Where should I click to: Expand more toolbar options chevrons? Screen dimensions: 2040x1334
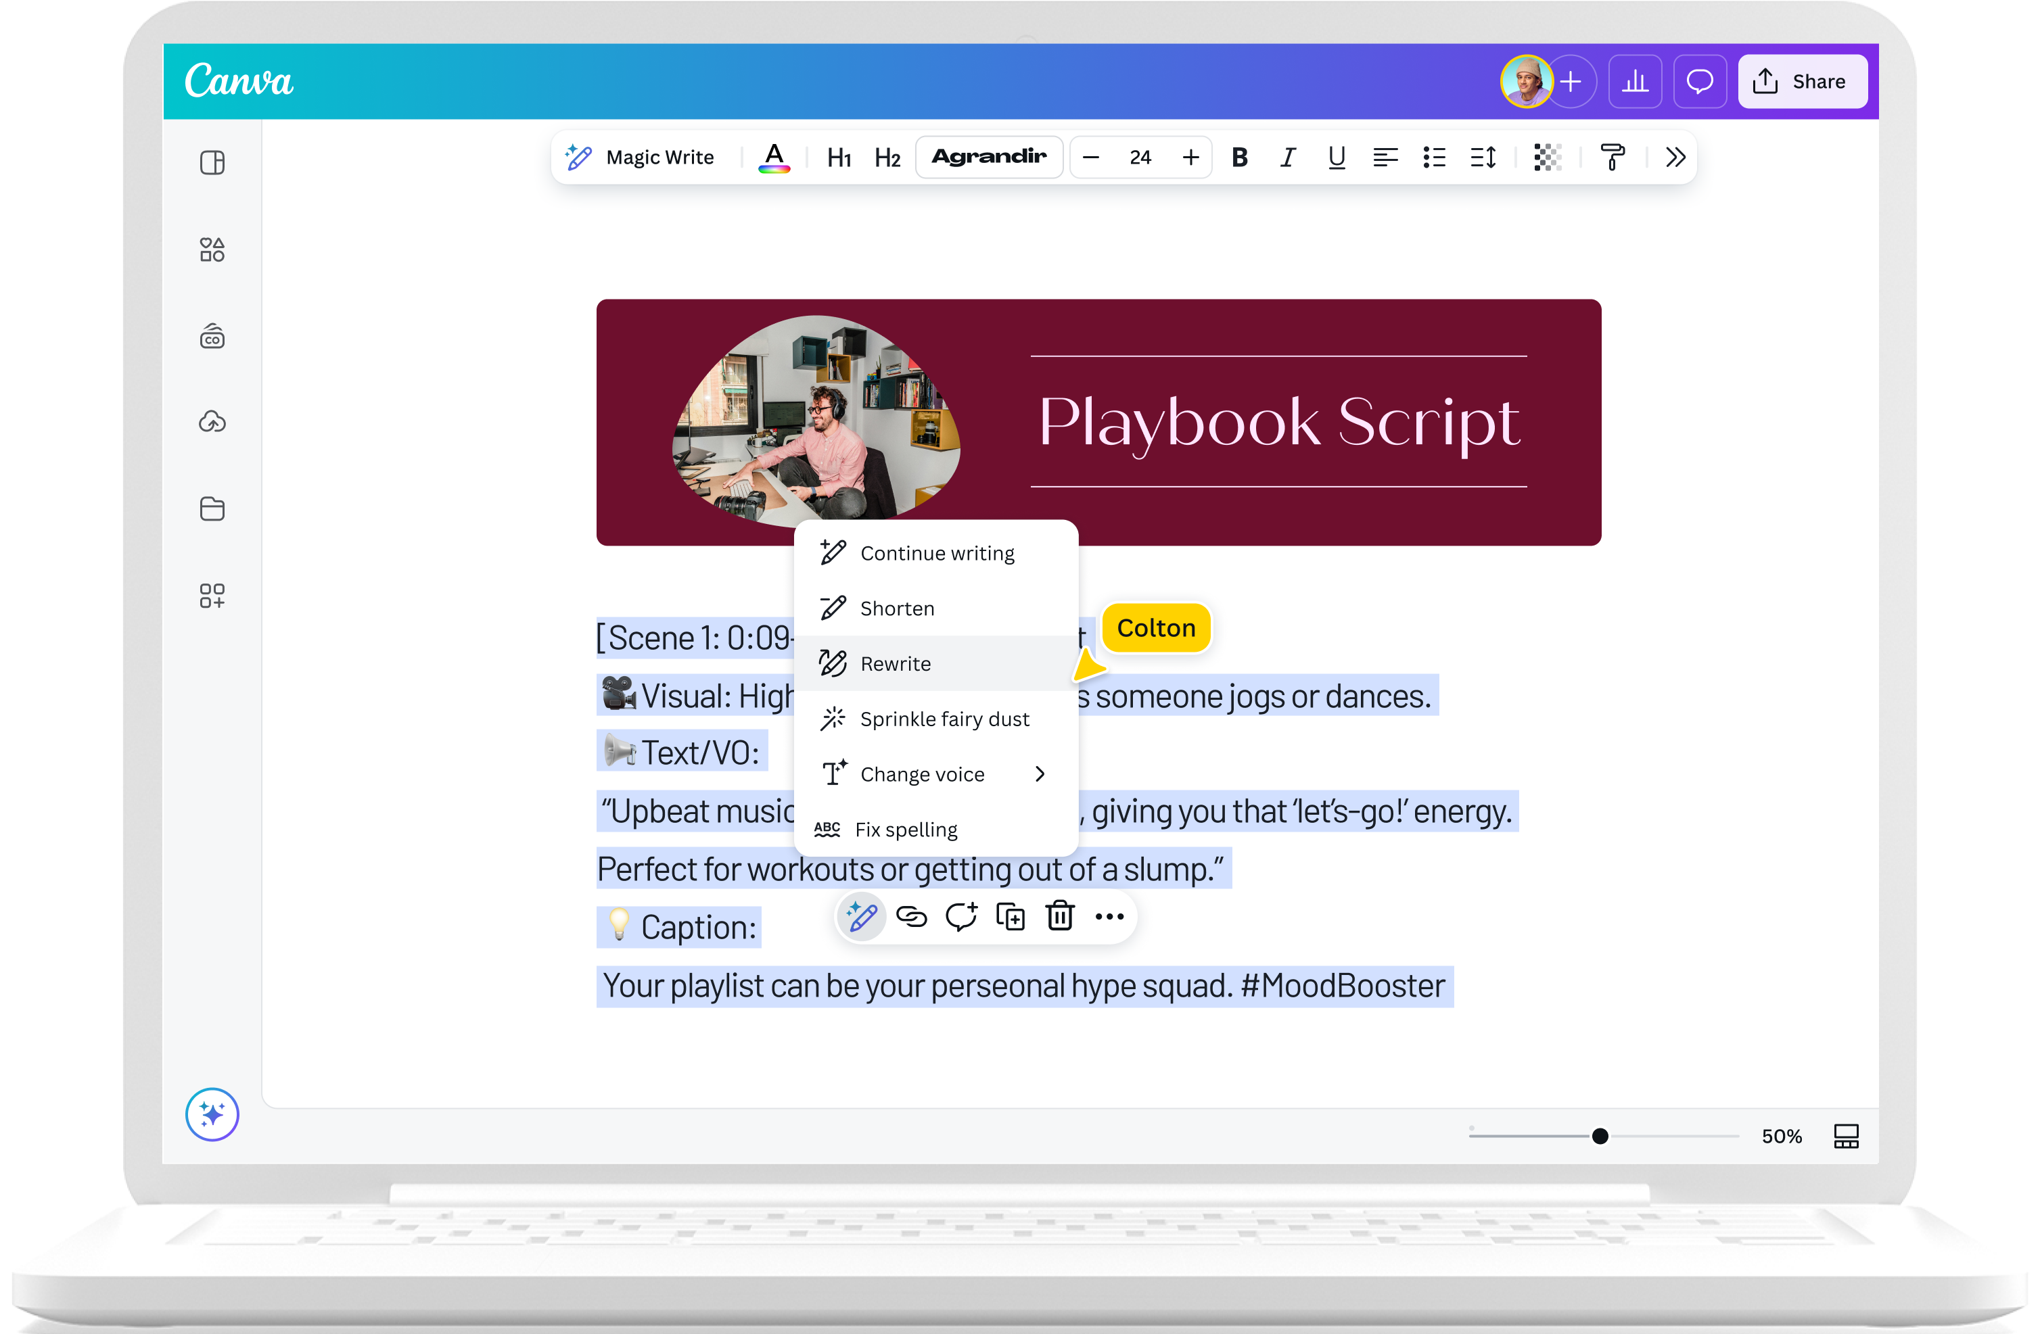[x=1675, y=158]
